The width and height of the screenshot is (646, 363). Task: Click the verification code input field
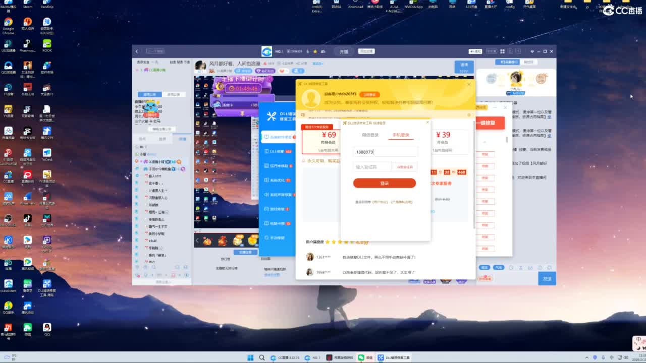click(x=372, y=167)
